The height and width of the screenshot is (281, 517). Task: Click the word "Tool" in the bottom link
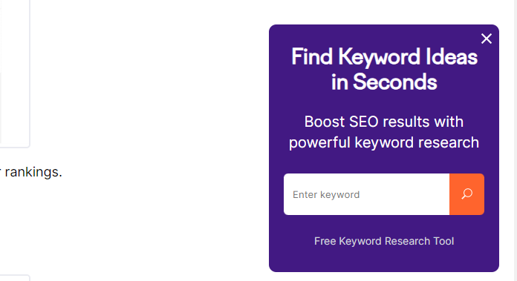tap(443, 241)
